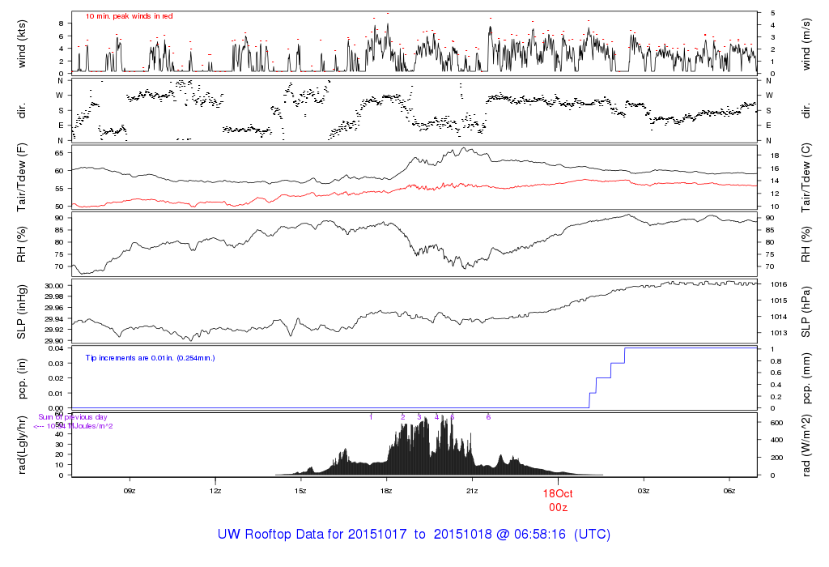This screenshot has height=567, width=829.
Task: Click the "rad(Lgly/hr)" axis label
Action: tap(22, 445)
